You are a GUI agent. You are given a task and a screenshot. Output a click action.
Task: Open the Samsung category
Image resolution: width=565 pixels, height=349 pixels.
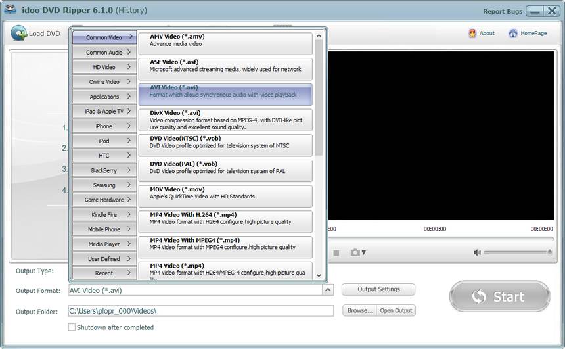coord(104,185)
